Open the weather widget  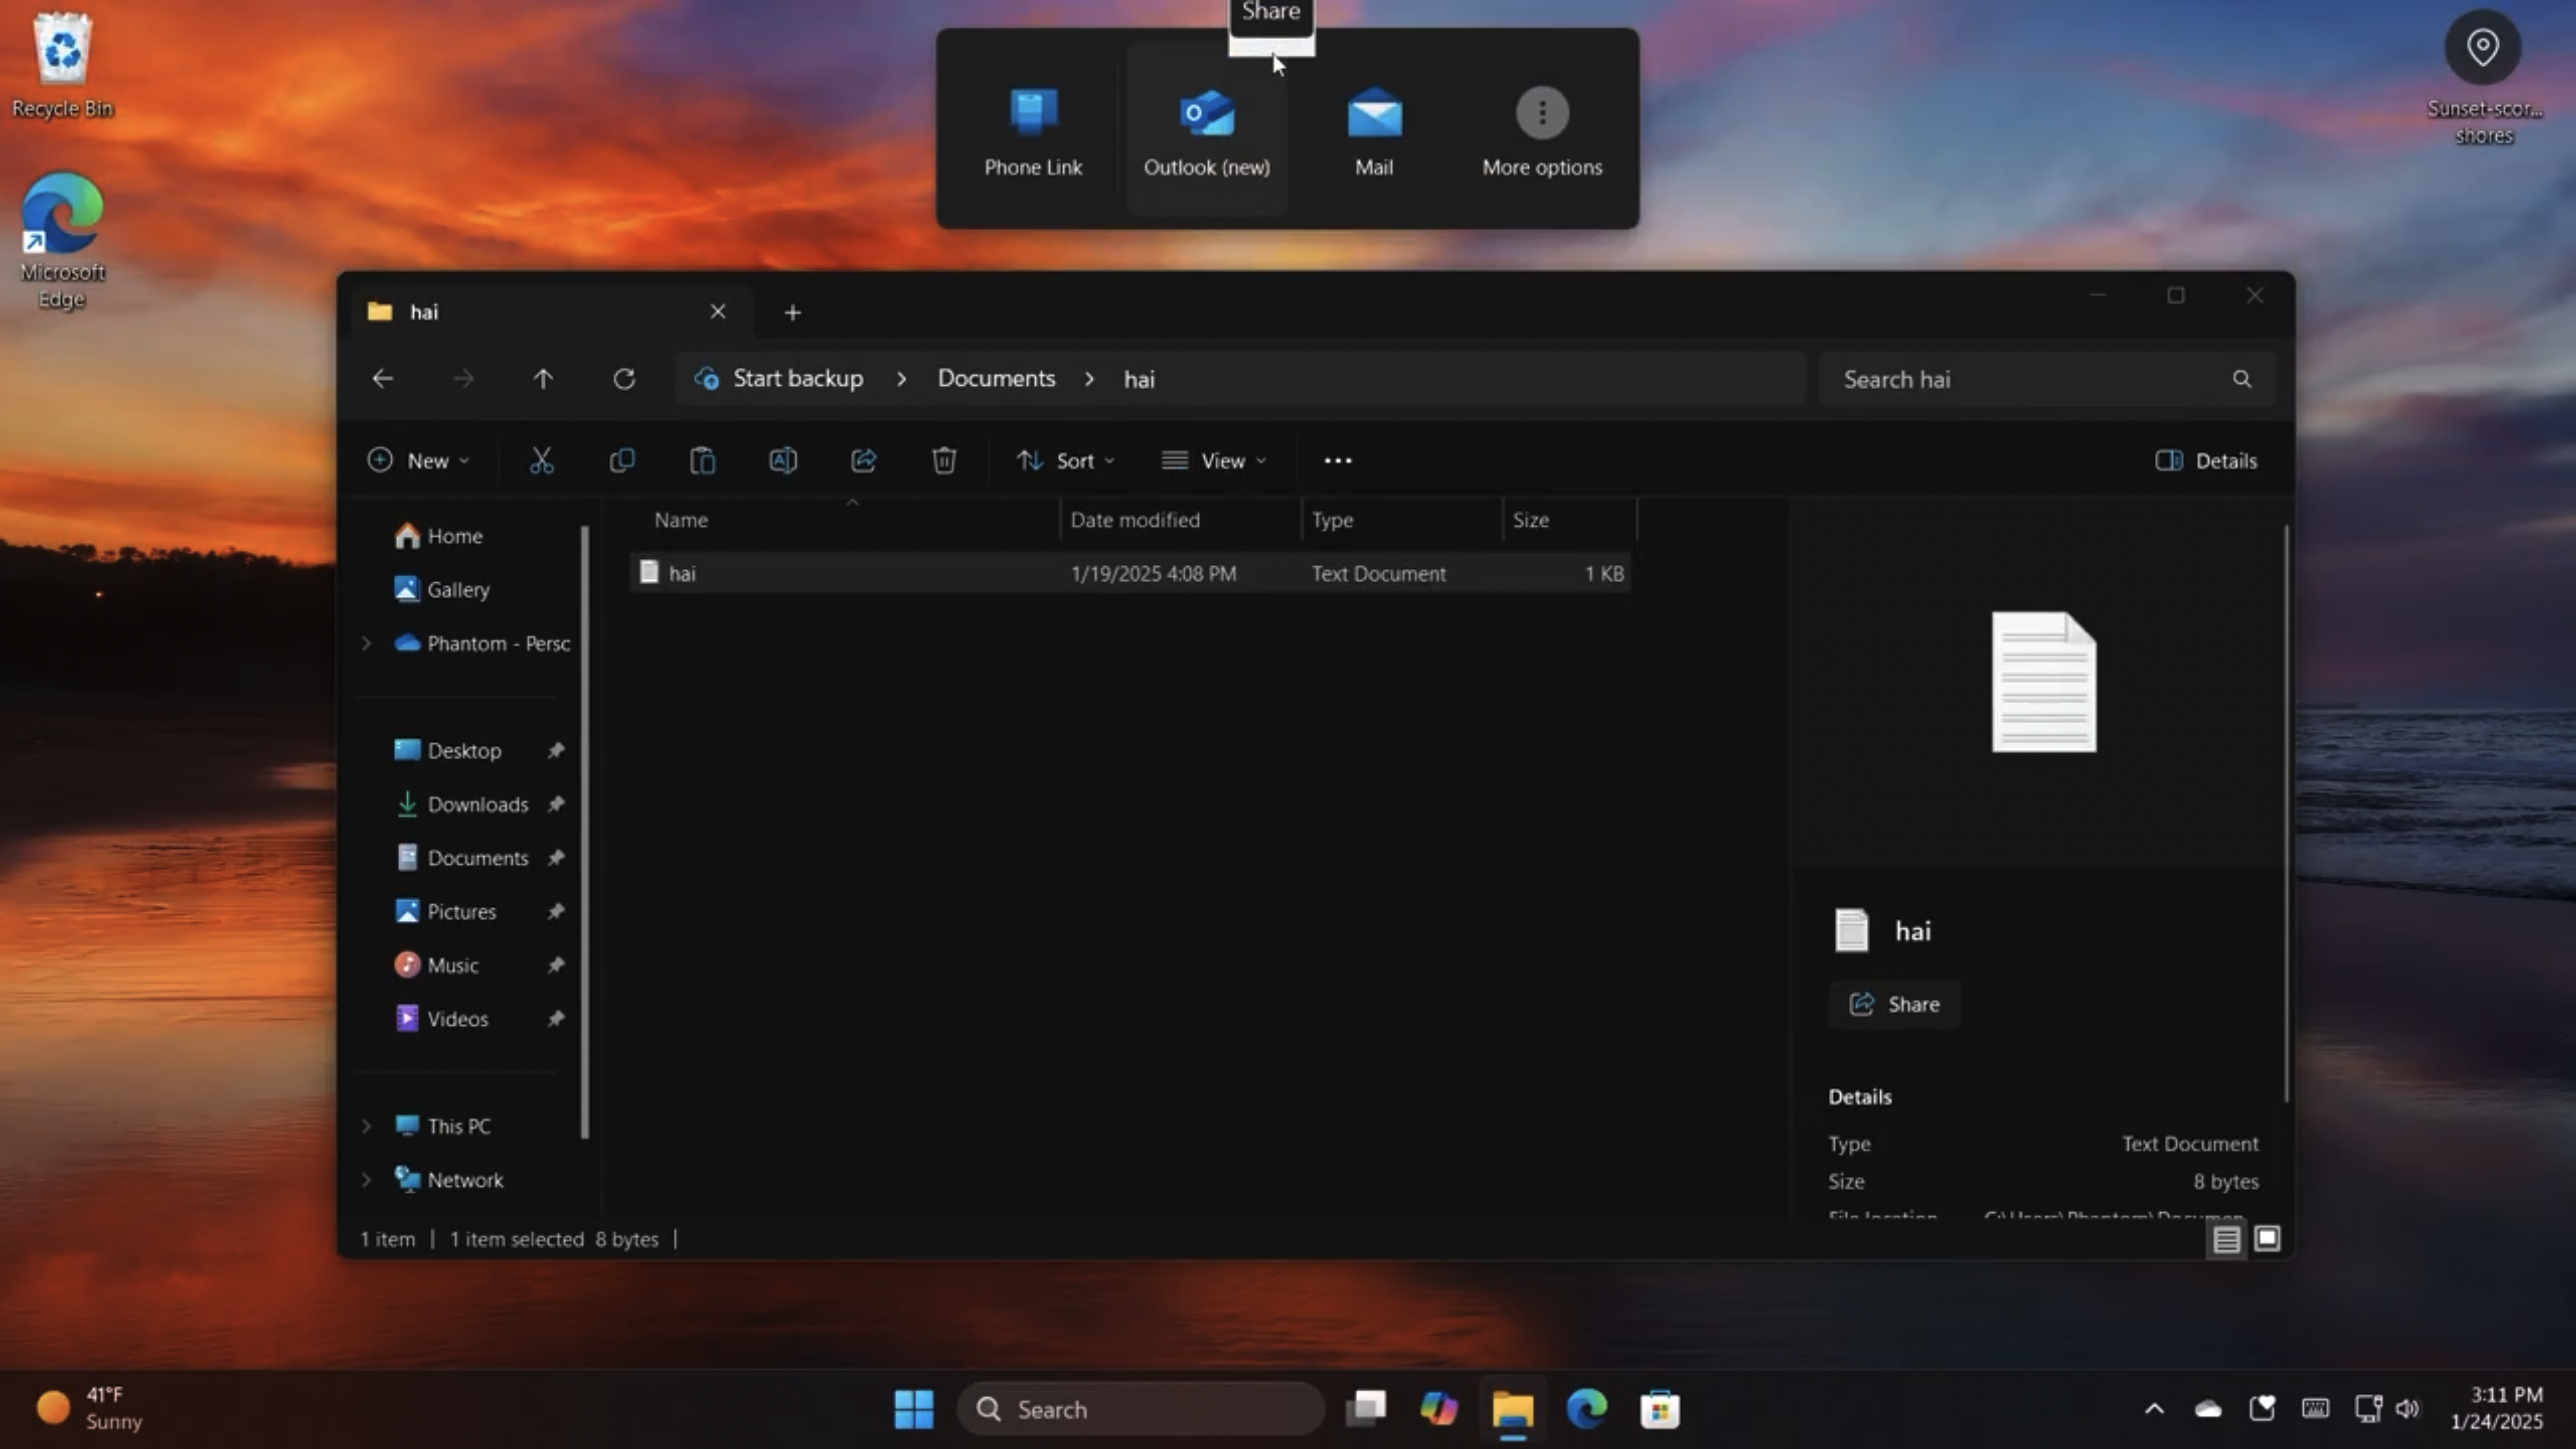tap(90, 1408)
